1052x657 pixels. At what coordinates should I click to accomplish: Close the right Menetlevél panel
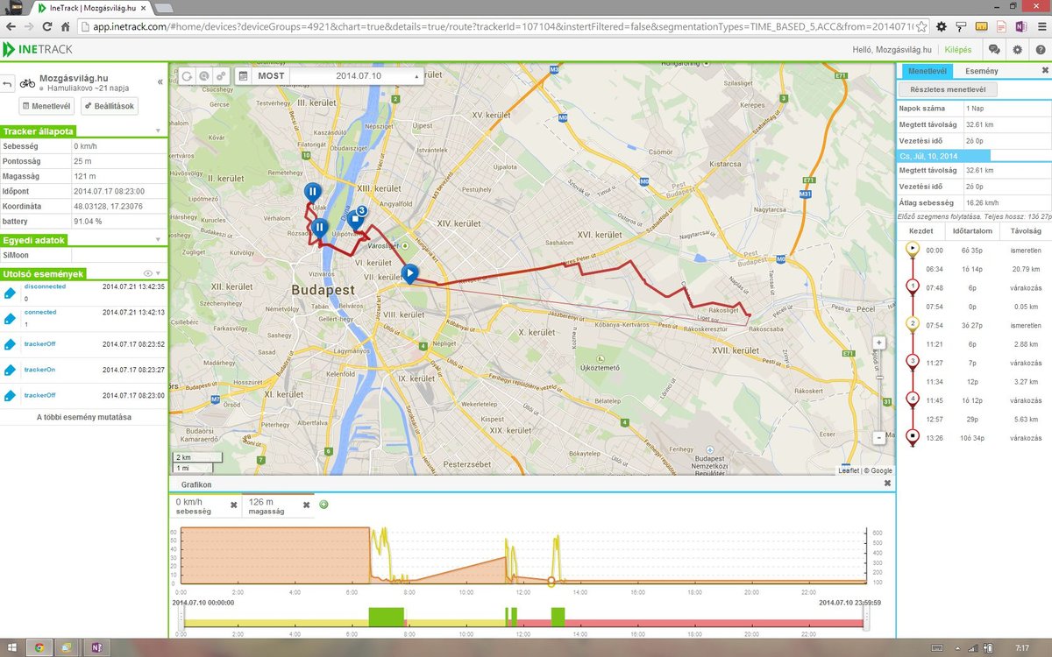click(1044, 70)
